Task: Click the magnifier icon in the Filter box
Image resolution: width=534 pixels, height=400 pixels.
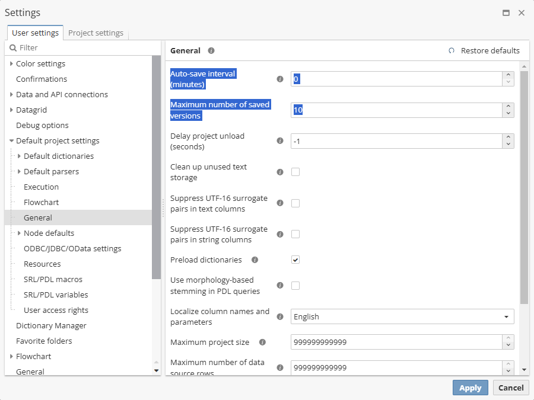Action: [13, 47]
